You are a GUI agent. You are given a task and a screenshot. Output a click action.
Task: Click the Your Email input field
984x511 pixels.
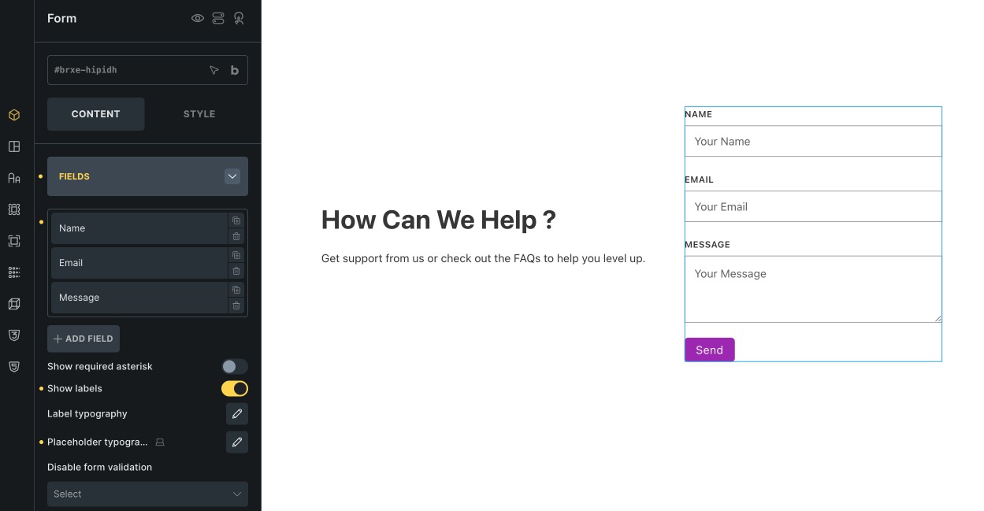pyautogui.click(x=811, y=206)
